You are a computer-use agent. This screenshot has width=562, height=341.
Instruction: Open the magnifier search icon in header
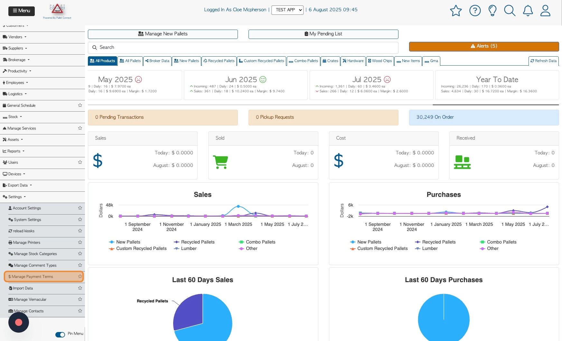pyautogui.click(x=510, y=11)
